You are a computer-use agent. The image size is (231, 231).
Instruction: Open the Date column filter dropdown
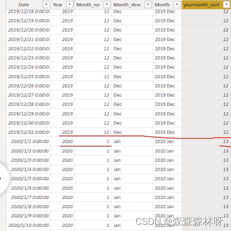[x=46, y=5]
